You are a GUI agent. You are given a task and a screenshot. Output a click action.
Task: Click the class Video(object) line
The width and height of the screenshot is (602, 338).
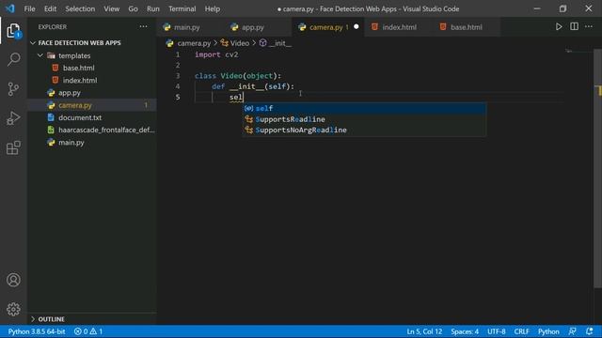pyautogui.click(x=238, y=76)
